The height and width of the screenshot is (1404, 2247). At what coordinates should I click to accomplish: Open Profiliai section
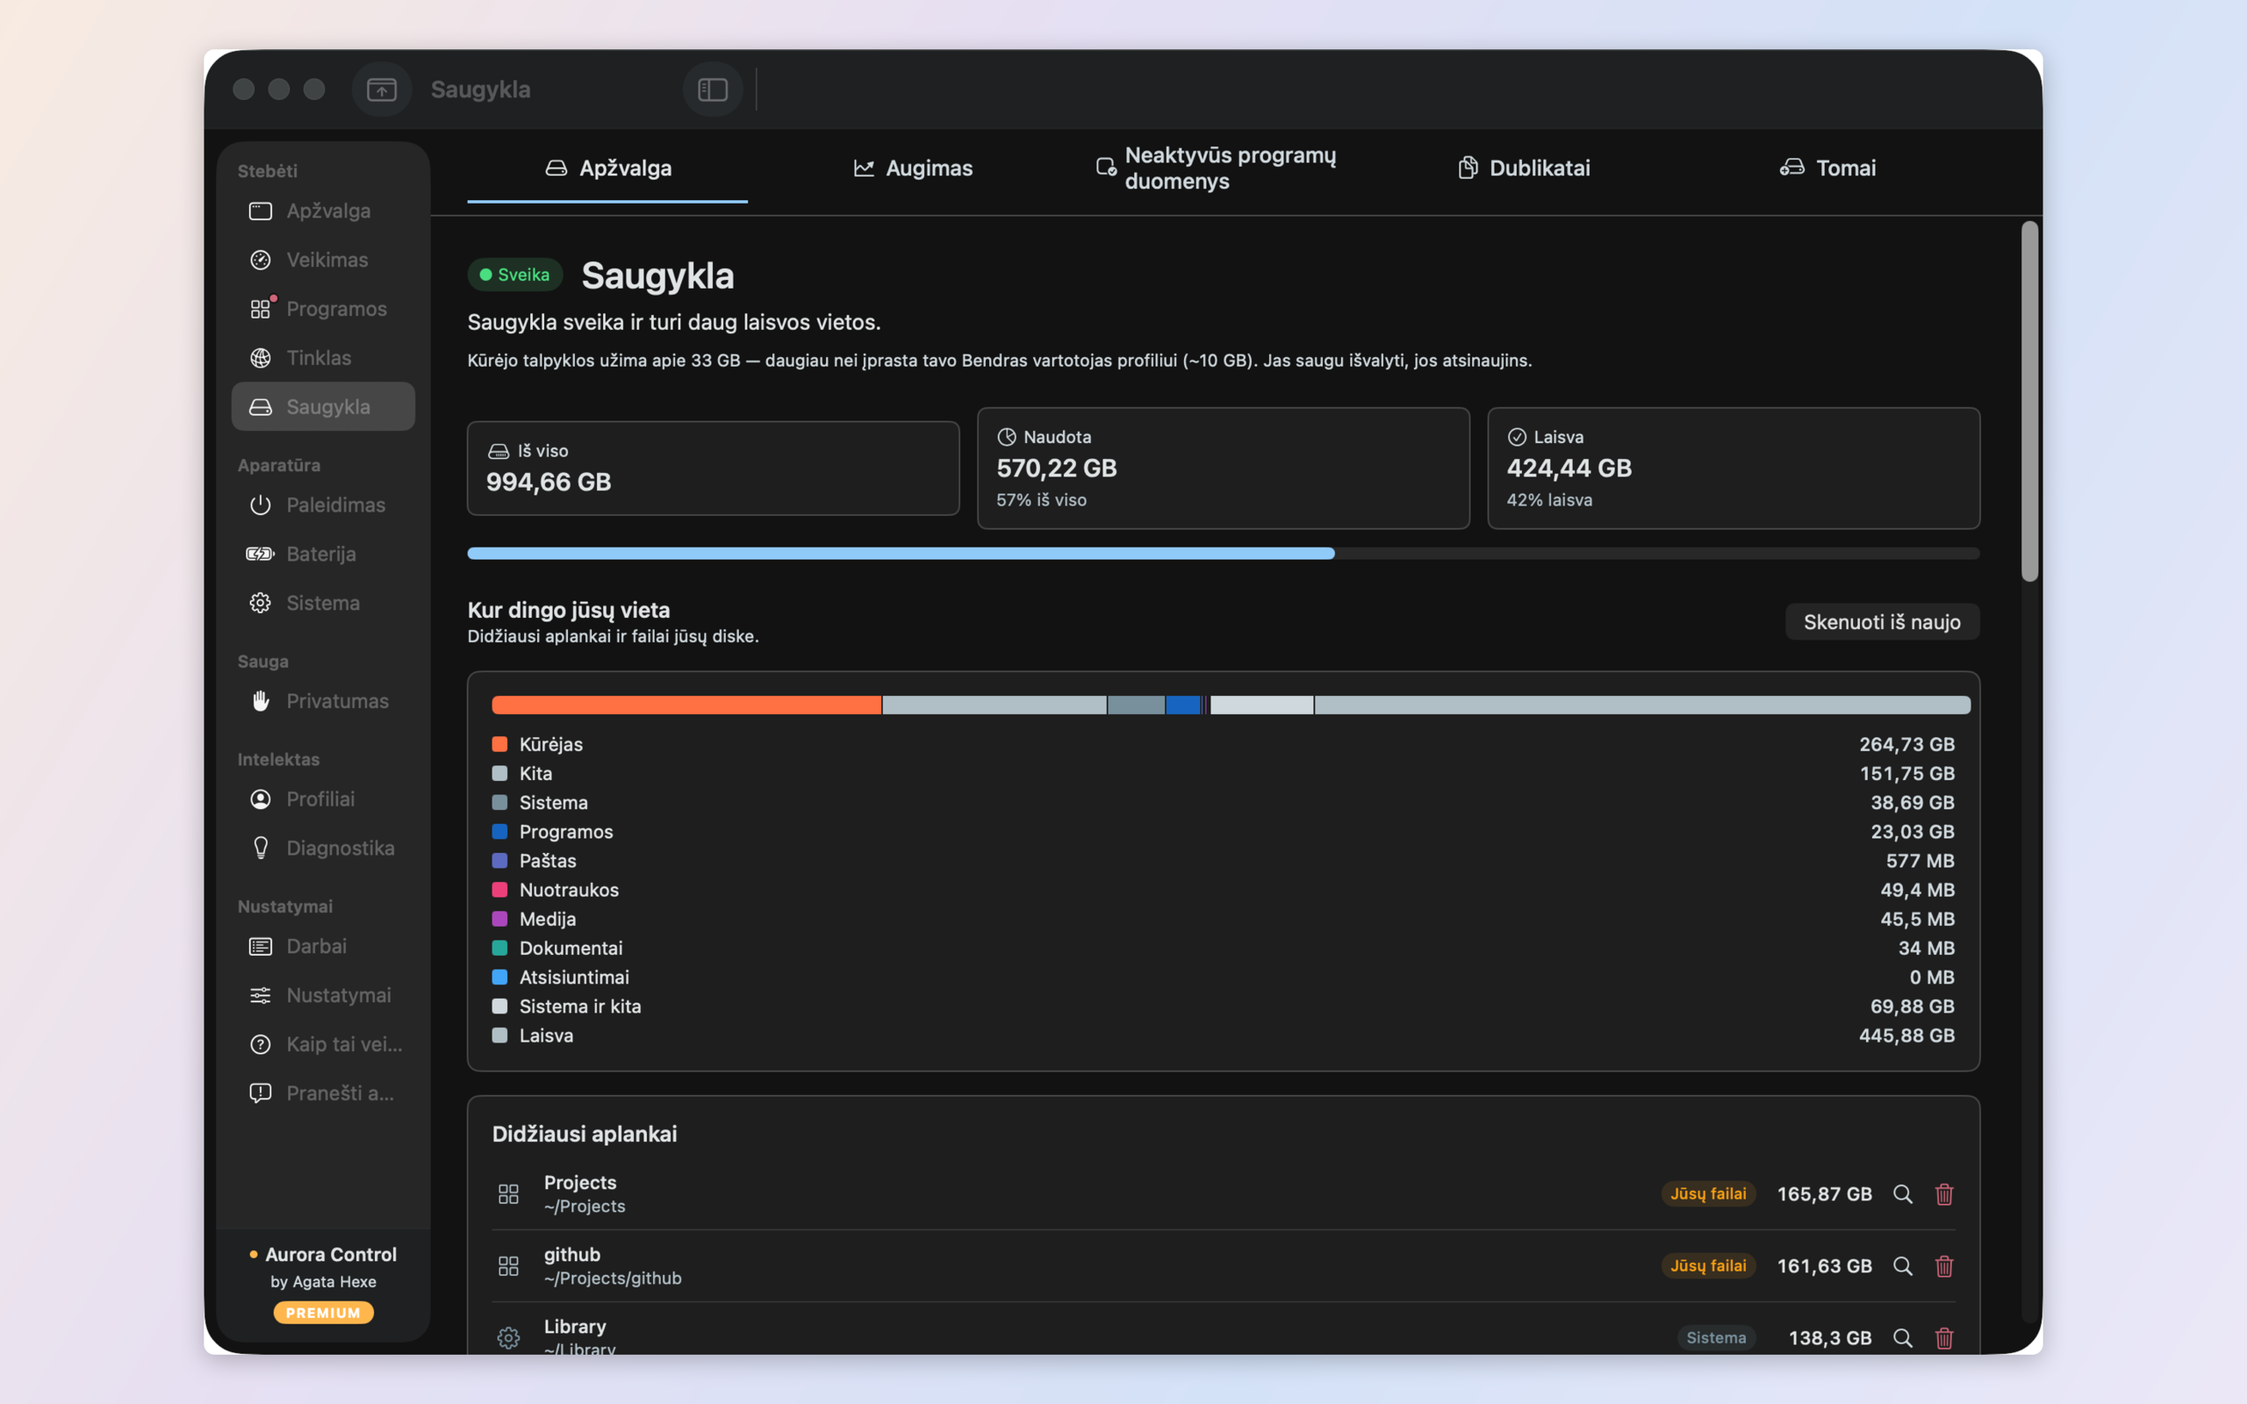323,799
